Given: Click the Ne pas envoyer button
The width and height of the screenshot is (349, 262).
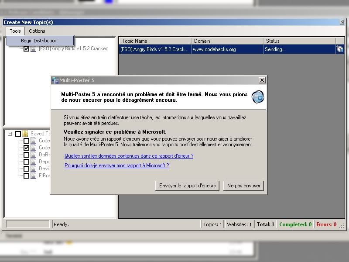Looking at the screenshot, I should 244,186.
